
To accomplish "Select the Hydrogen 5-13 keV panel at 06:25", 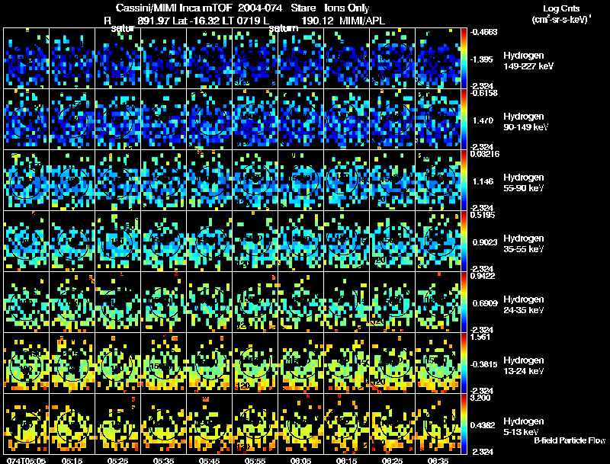I will (x=392, y=424).
